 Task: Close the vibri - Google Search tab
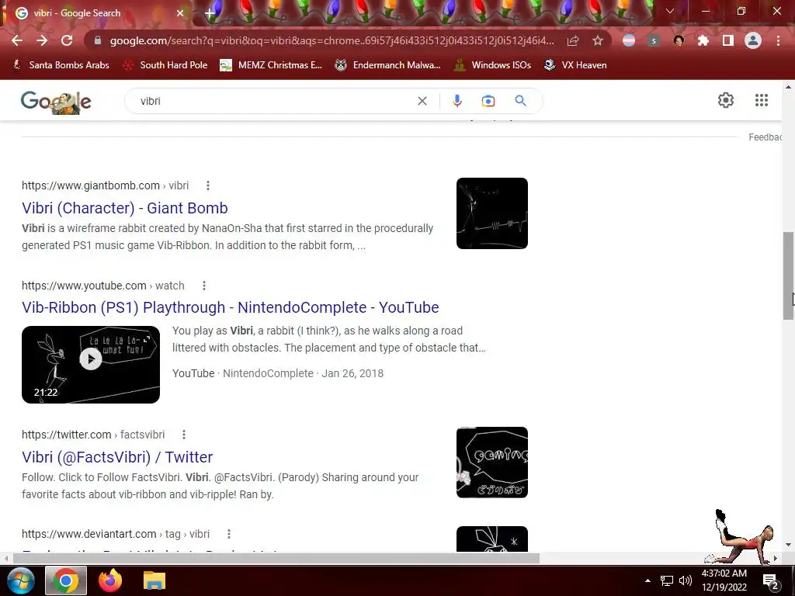pyautogui.click(x=179, y=13)
